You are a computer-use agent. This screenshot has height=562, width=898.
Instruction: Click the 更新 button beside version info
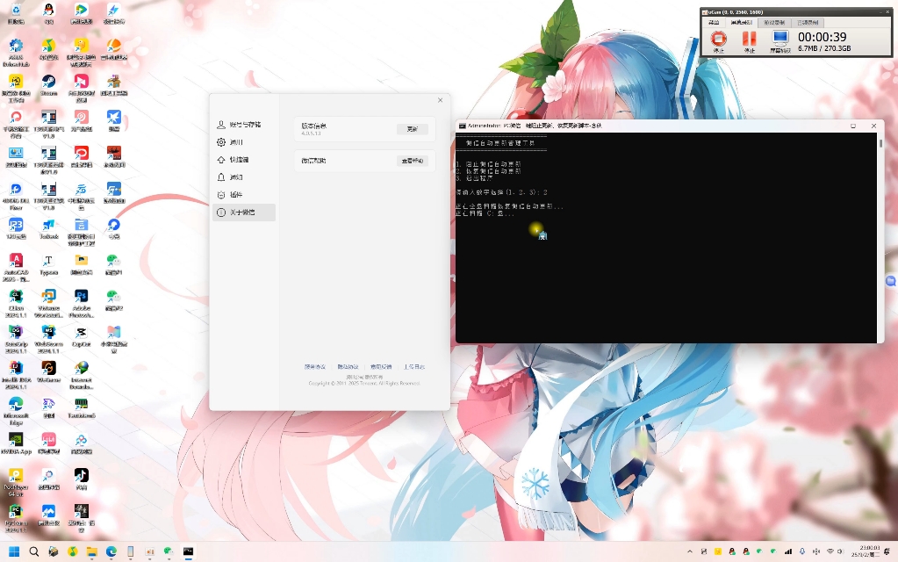pyautogui.click(x=413, y=129)
